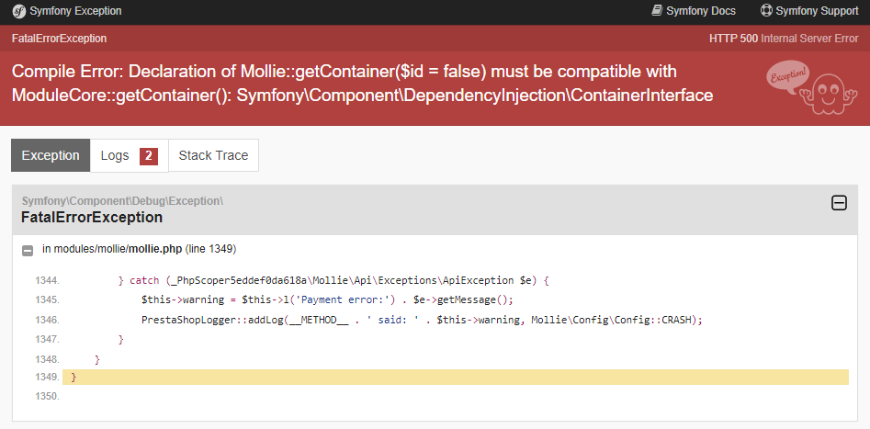Click the FatalErrorException label in red bar
The image size is (870, 429).
(x=59, y=39)
